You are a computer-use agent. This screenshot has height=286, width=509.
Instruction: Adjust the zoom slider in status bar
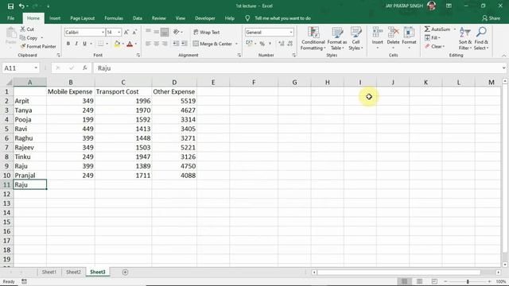(468, 281)
